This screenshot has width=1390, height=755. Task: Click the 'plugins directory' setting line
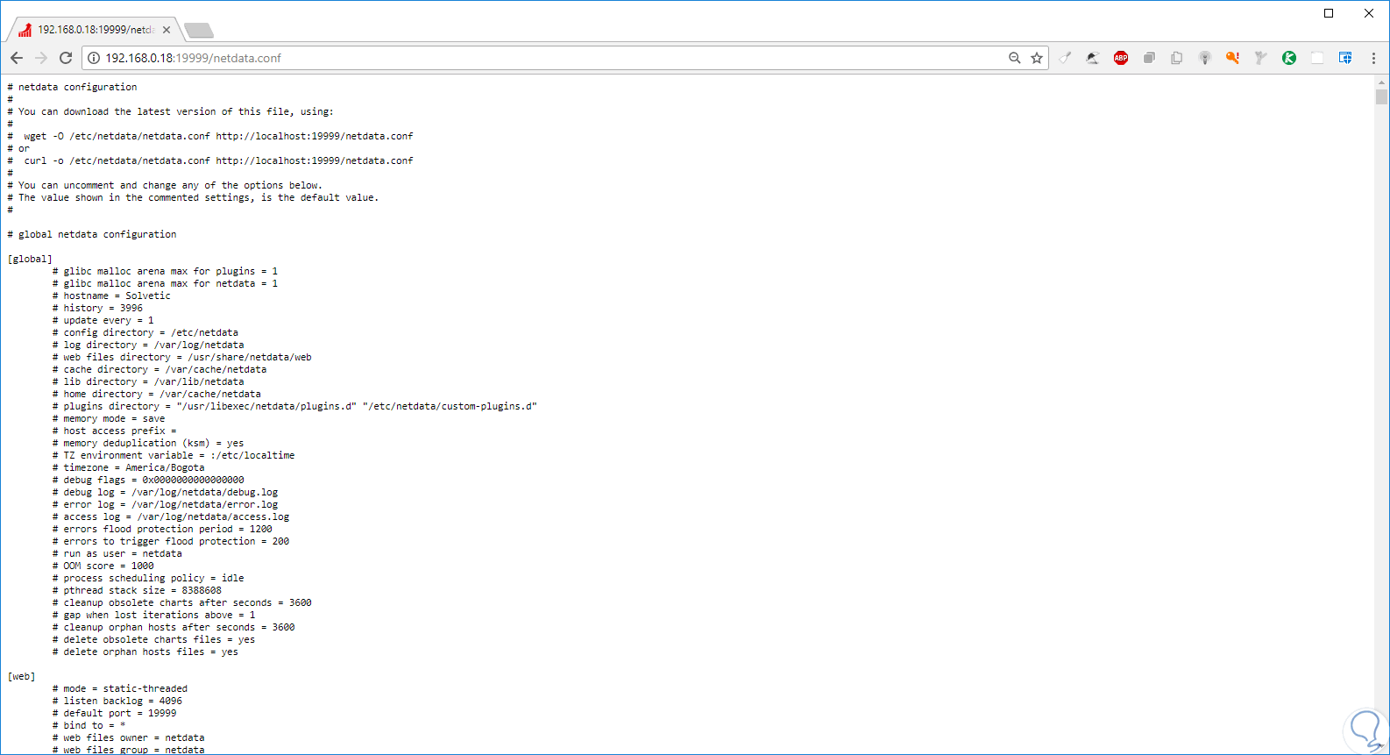294,406
